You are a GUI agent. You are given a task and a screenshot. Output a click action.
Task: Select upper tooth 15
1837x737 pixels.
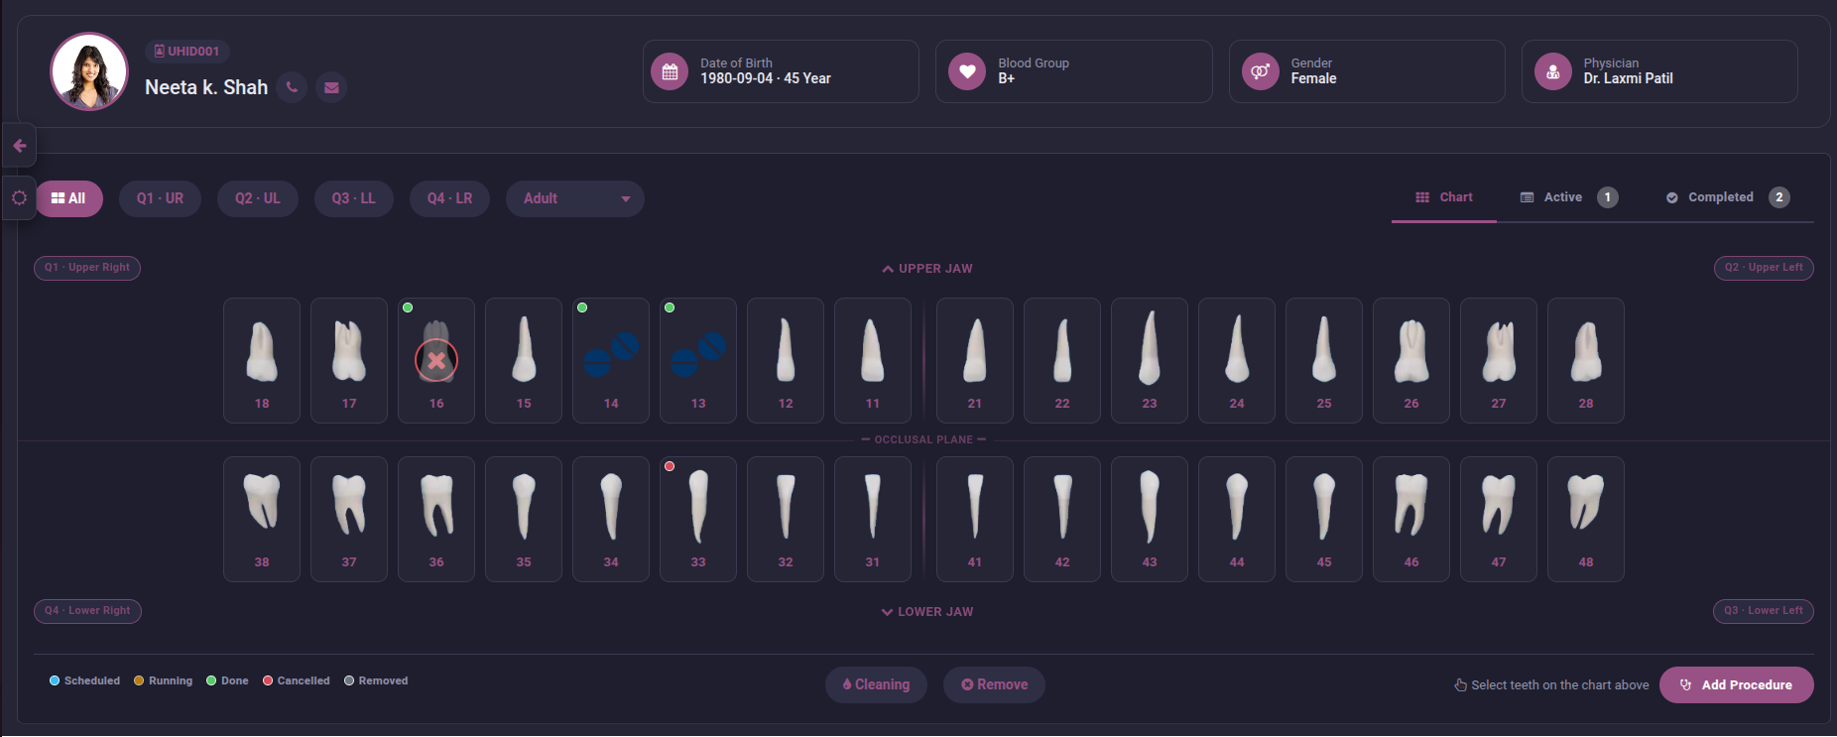[524, 360]
